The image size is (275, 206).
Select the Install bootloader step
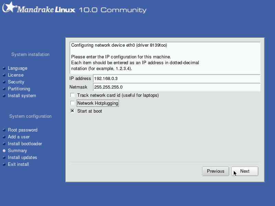(25, 144)
